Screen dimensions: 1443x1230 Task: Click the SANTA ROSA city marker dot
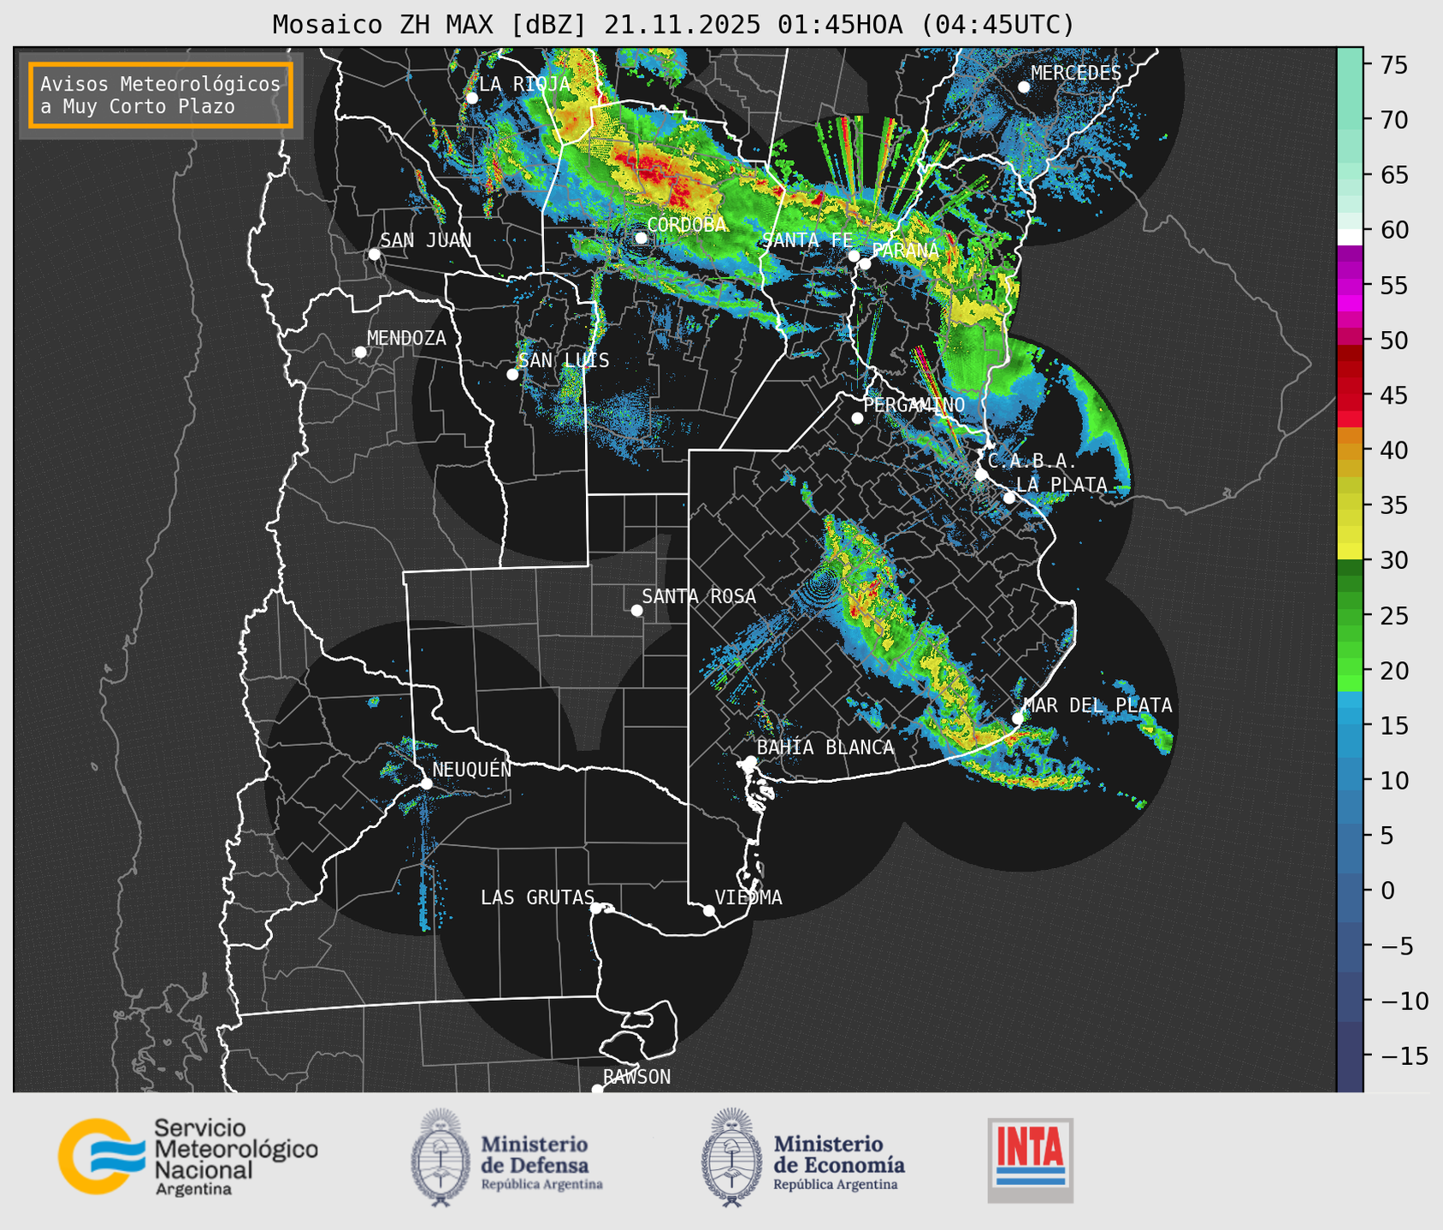[636, 611]
